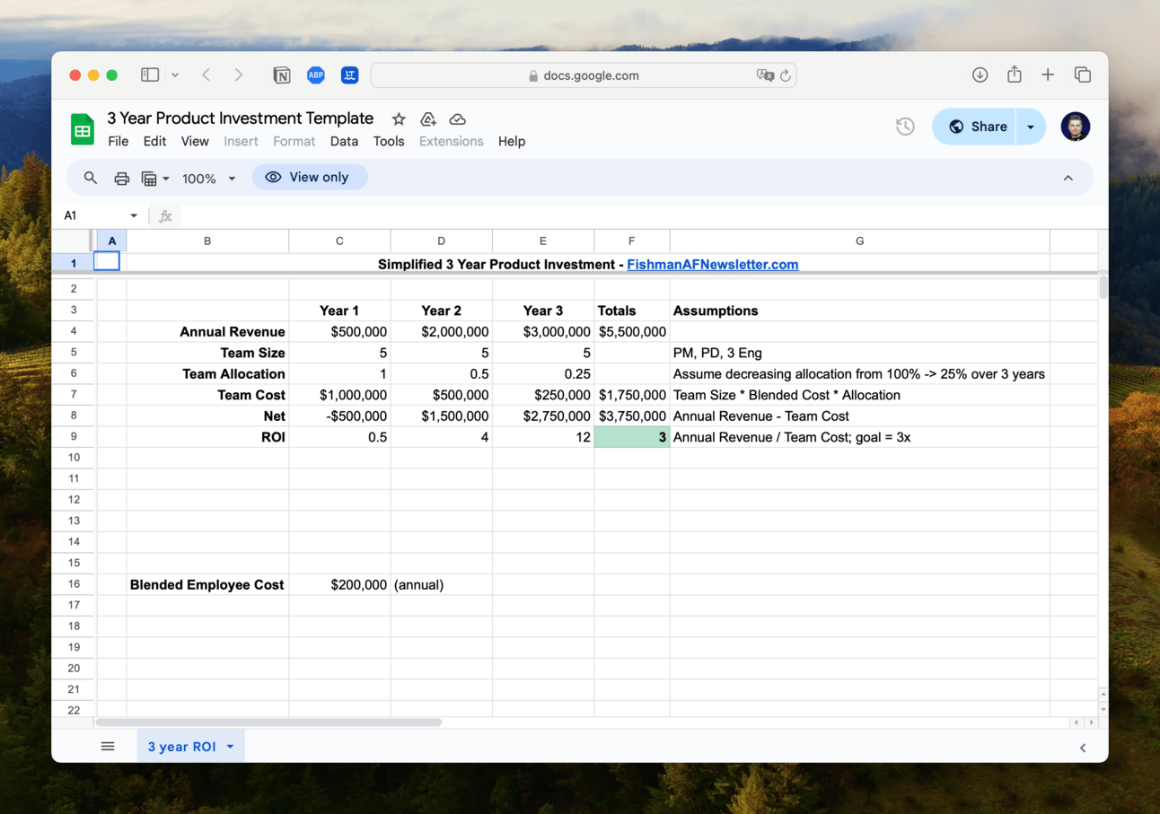Open the FishmanAFNewsletter.com link
This screenshot has height=814, width=1160.
point(713,264)
